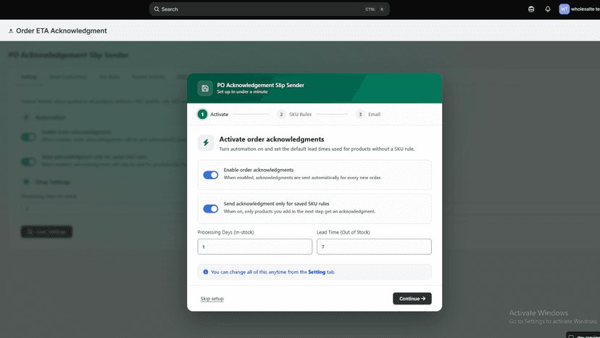600x338 pixels.
Task: Click the Order ETA Acknowledgment app icon
Action: point(11,30)
